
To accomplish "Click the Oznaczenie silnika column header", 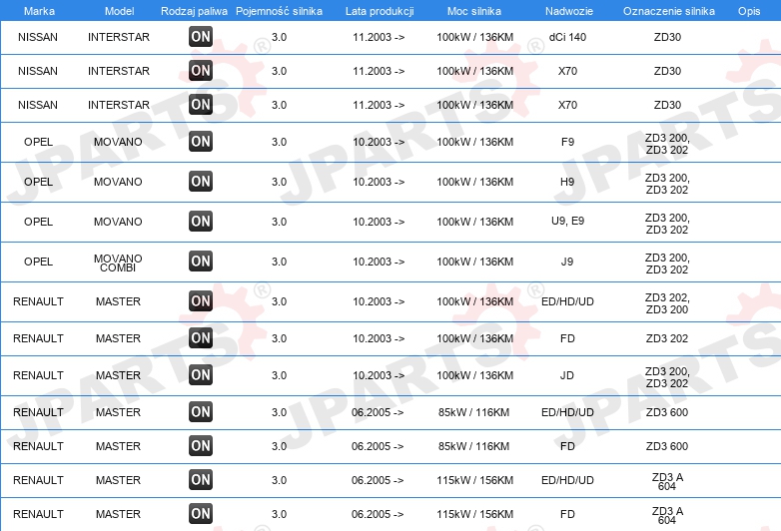I will 669,11.
